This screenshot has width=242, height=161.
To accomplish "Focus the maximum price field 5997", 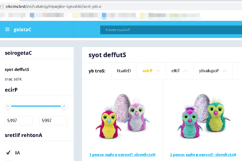I will (53, 120).
